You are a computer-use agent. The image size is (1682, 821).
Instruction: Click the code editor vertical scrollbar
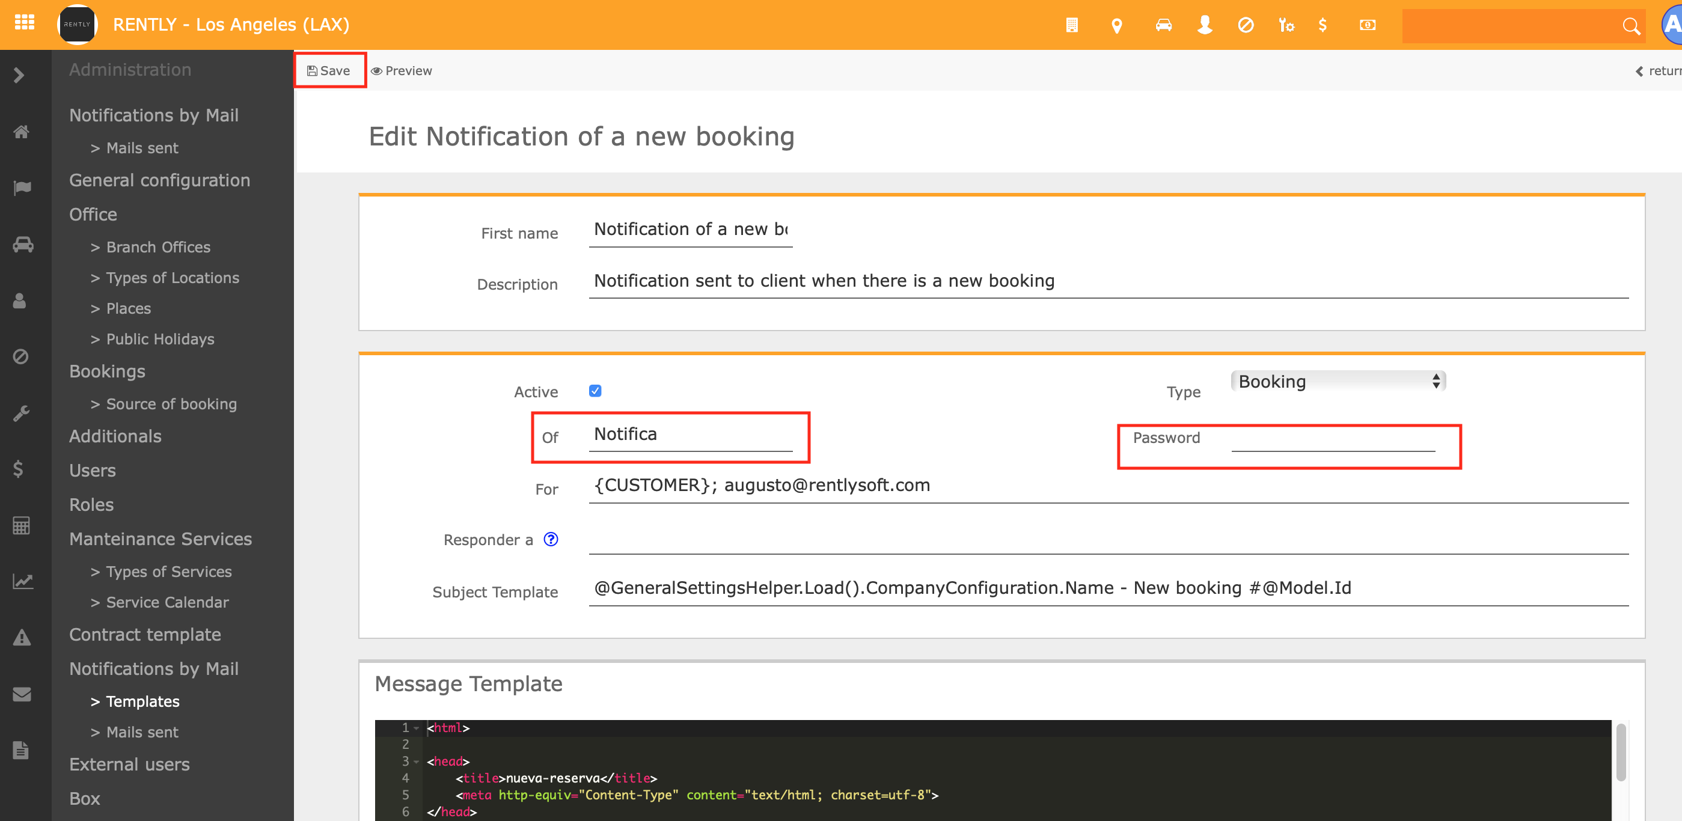point(1621,752)
